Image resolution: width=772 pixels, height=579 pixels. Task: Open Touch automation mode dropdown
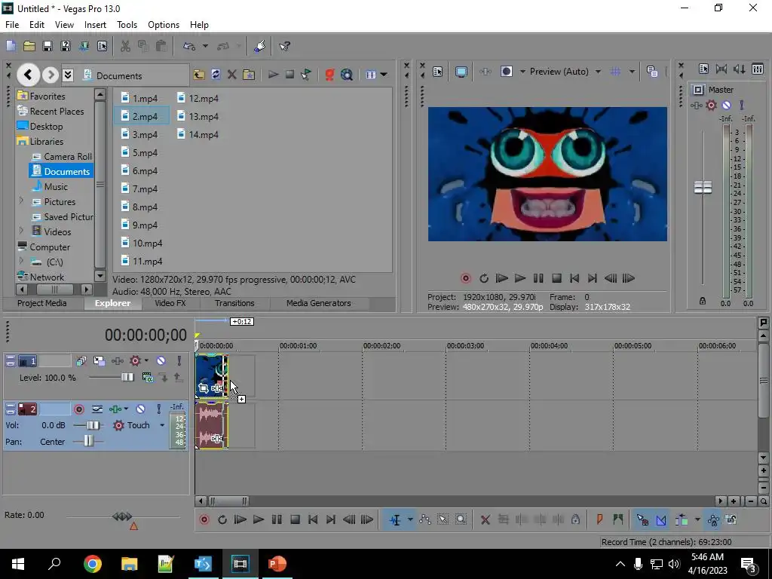pos(162,425)
